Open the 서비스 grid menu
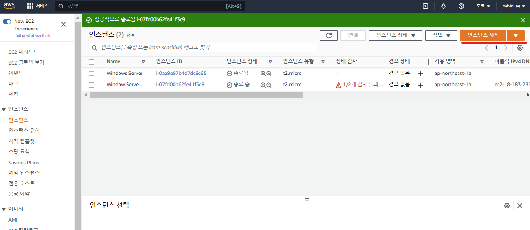This screenshot has width=530, height=230. [37, 6]
